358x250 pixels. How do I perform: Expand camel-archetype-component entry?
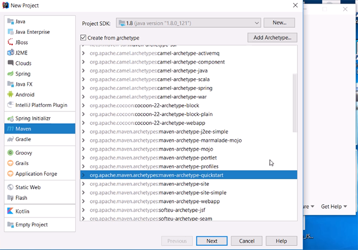83,62
